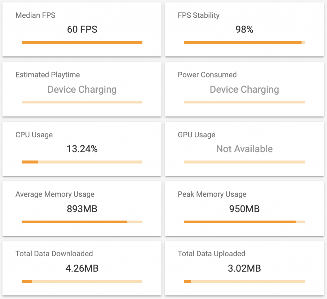Click the 3.02MB Total Data Uploaded value
Viewport: 327px width, 299px height.
pyautogui.click(x=244, y=269)
